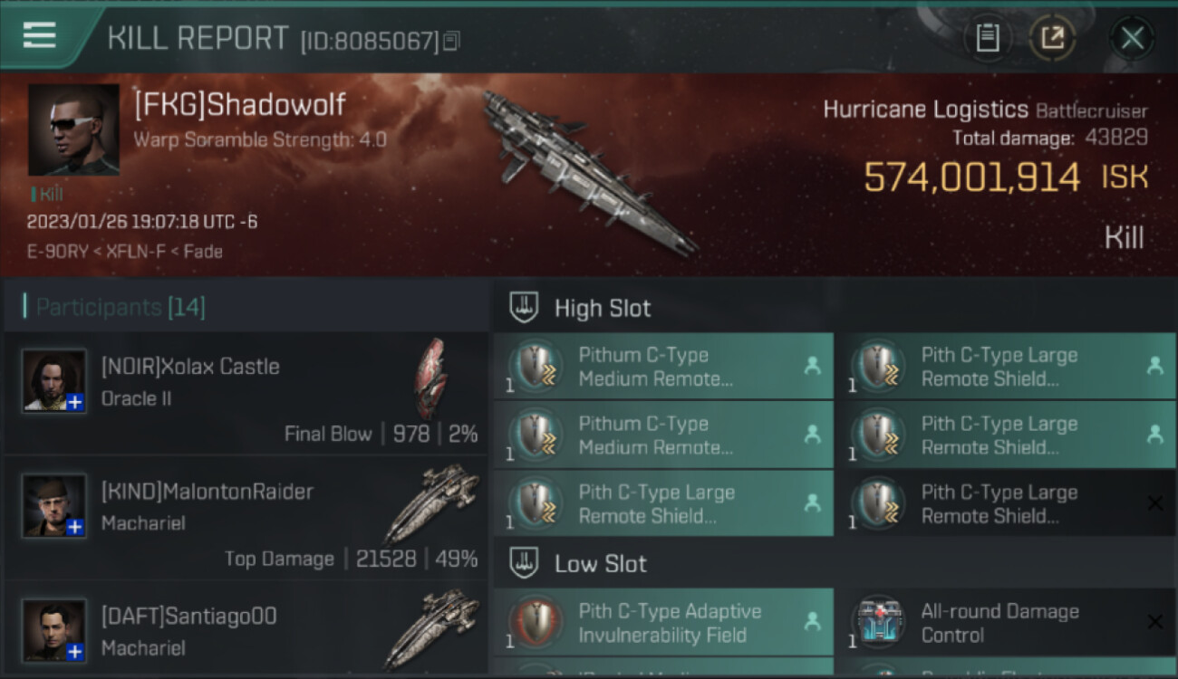Viewport: 1178px width, 679px height.
Task: Click person icon on Adaptive Invulnerability Field
Action: point(812,621)
